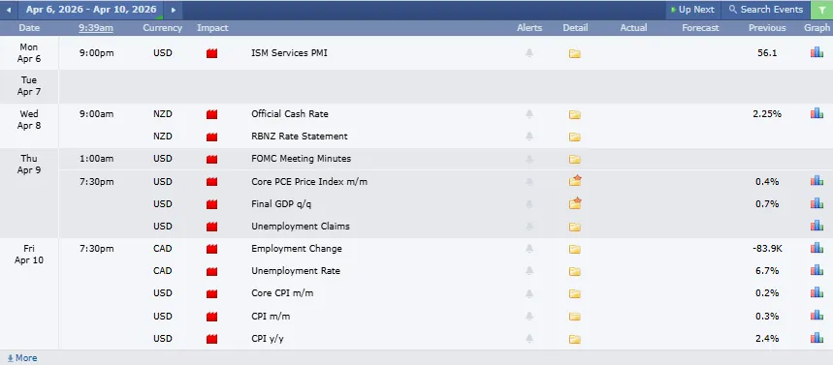The width and height of the screenshot is (833, 365).
Task: Click the Up Next button
Action: coord(692,10)
